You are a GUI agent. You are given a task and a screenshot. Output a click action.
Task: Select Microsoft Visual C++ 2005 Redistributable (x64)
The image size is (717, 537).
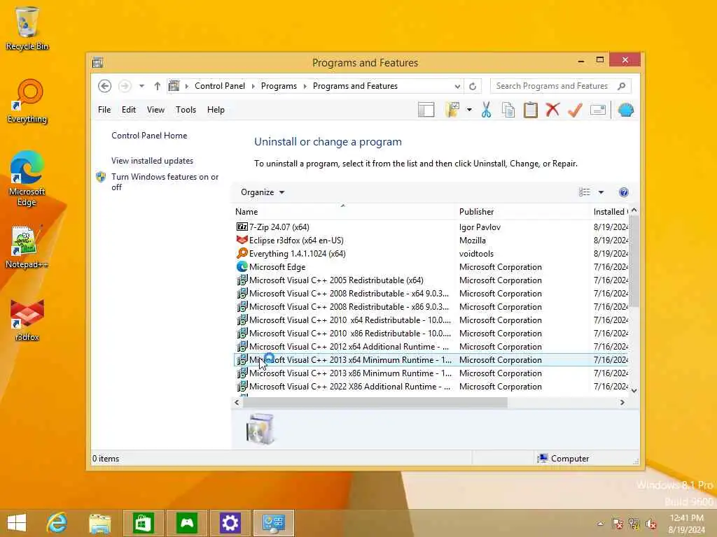(x=431, y=280)
